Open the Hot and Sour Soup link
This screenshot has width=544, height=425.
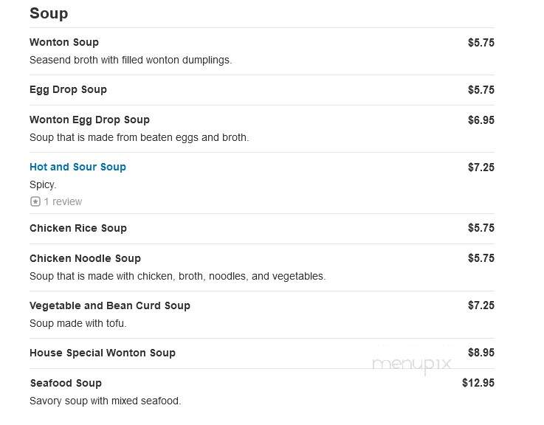click(x=78, y=167)
